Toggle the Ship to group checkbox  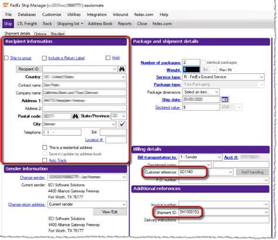(6, 58)
